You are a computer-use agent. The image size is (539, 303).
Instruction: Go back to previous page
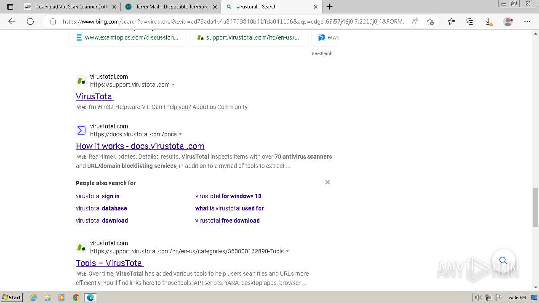click(x=12, y=21)
